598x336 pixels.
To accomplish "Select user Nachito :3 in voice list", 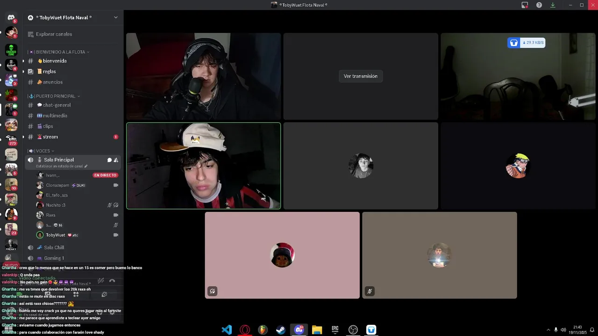I will tap(55, 205).
